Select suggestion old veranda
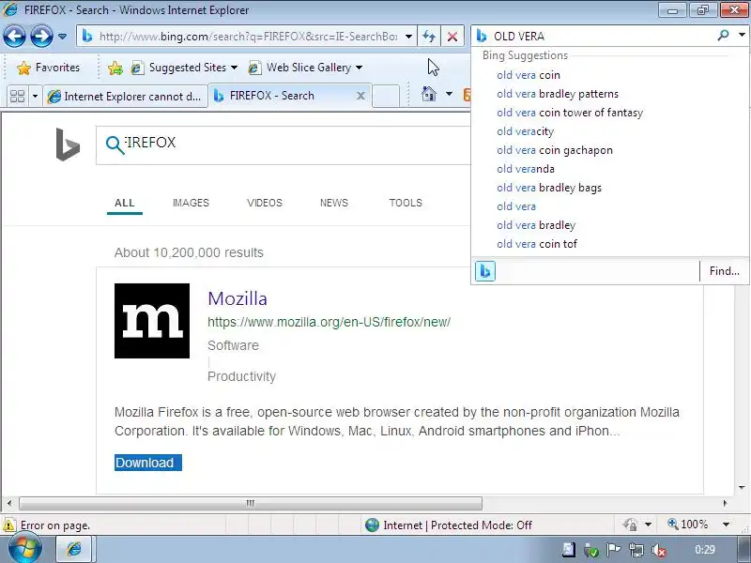751x563 pixels. 526,169
